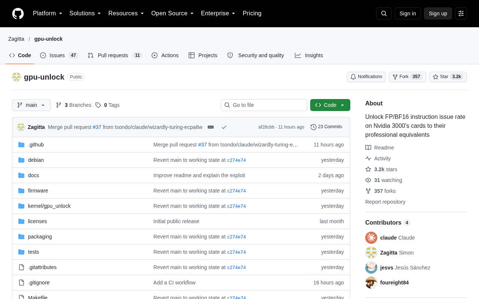The height and width of the screenshot is (299, 479).
Task: Click the commit status green checkmark
Action: pos(224,127)
